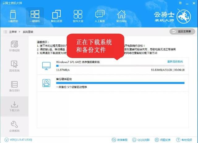Minimize the 云骑士装机大师 window
This screenshot has height=143, width=198.
(187, 3)
